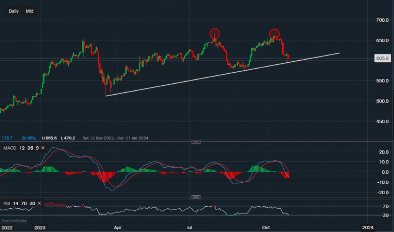
Task: Open RSI settings by clicking its label
Action: pos(7,203)
